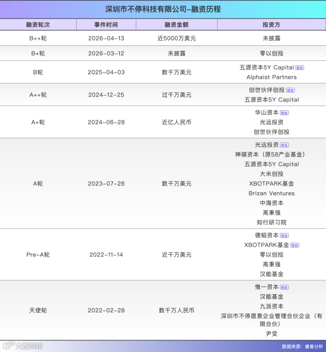Screen dimensions: 326x352
Task: Click 高秉强 in the A轮 row
Action: [271, 213]
